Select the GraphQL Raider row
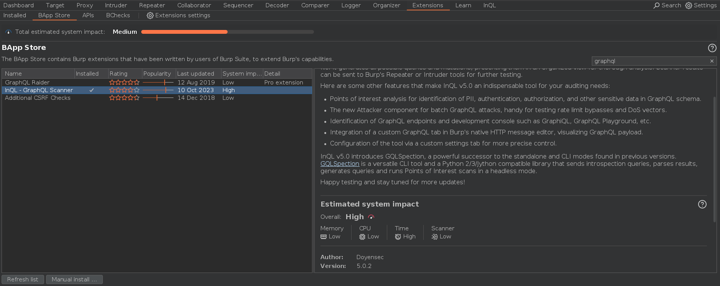720x286 pixels. pyautogui.click(x=157, y=83)
